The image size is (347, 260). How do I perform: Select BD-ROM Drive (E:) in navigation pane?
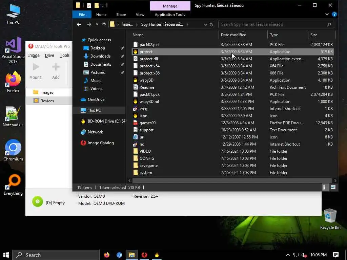tap(103, 121)
